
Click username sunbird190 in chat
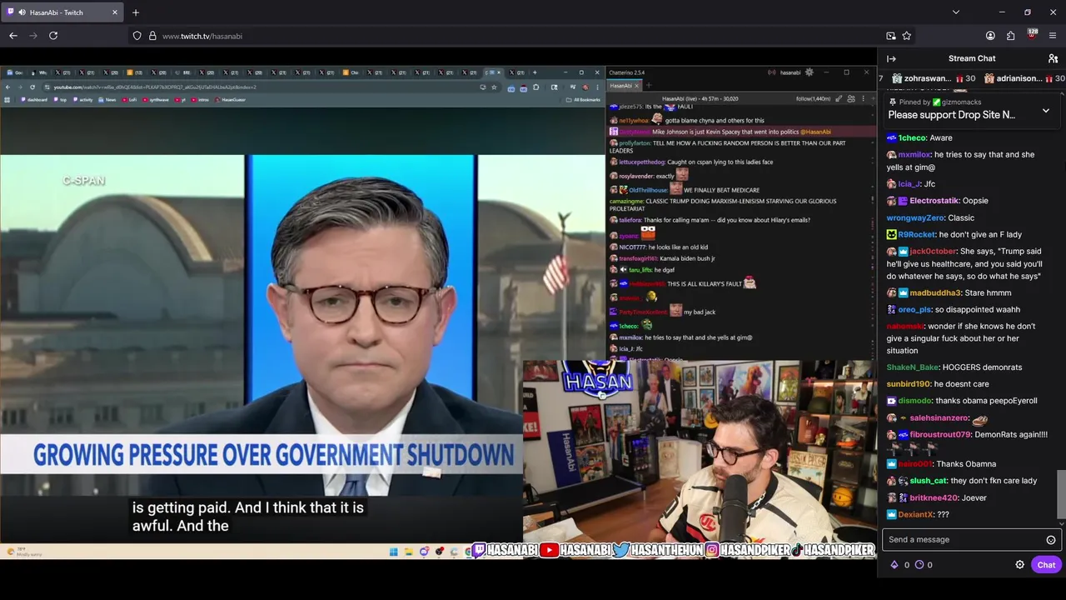(x=908, y=384)
